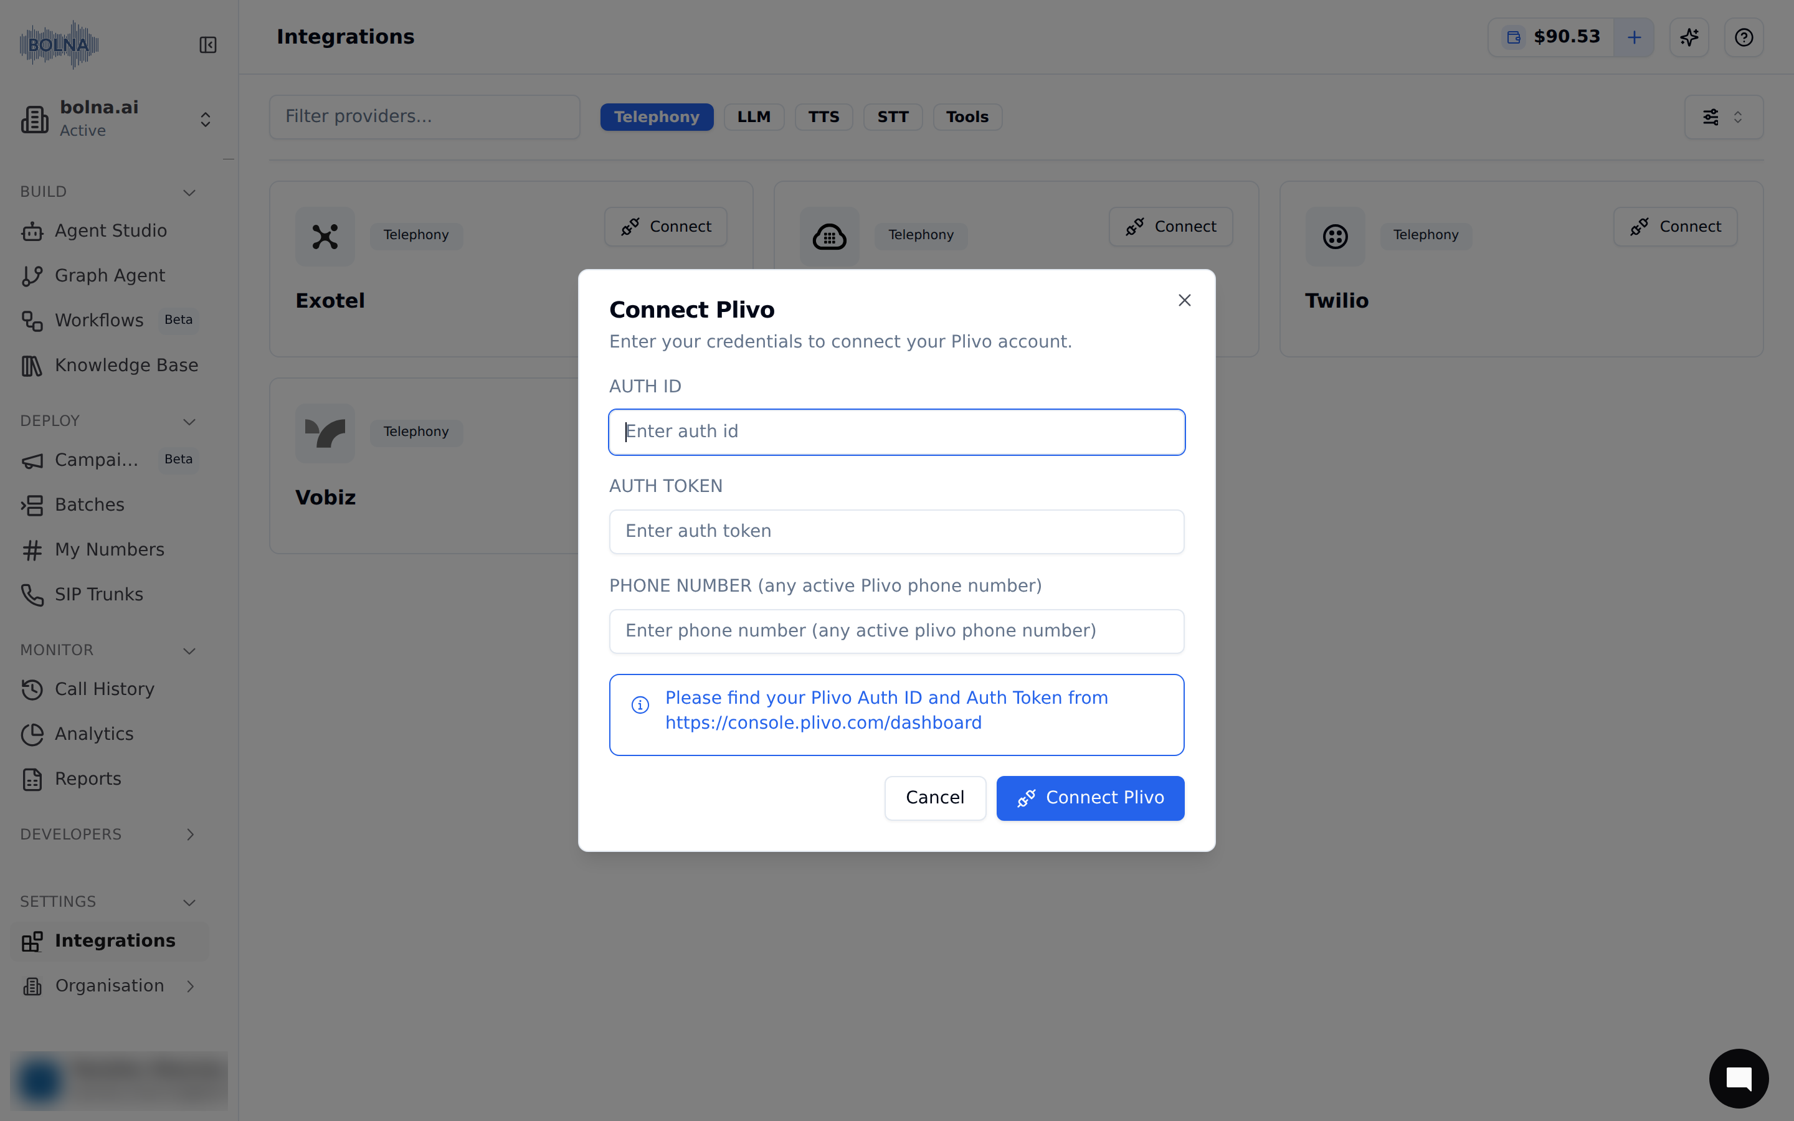Switch to the LLM tab
This screenshot has height=1121, width=1794.
pos(754,117)
